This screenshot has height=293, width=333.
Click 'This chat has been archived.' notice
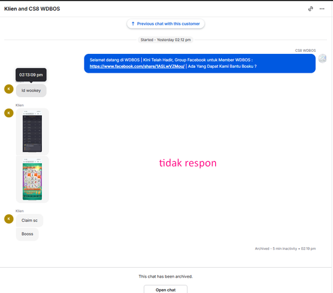tap(166, 276)
